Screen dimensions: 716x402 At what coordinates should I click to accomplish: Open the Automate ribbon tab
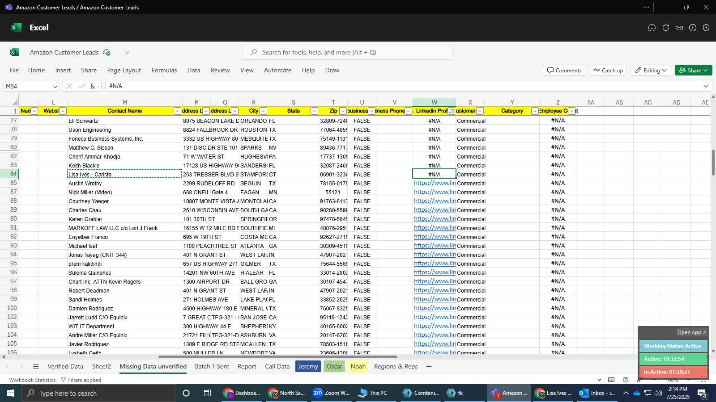coord(277,71)
